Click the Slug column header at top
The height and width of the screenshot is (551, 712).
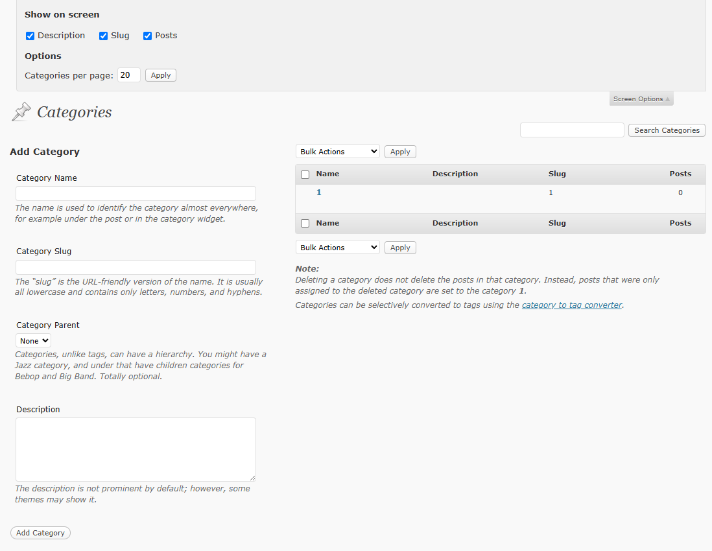pyautogui.click(x=557, y=174)
